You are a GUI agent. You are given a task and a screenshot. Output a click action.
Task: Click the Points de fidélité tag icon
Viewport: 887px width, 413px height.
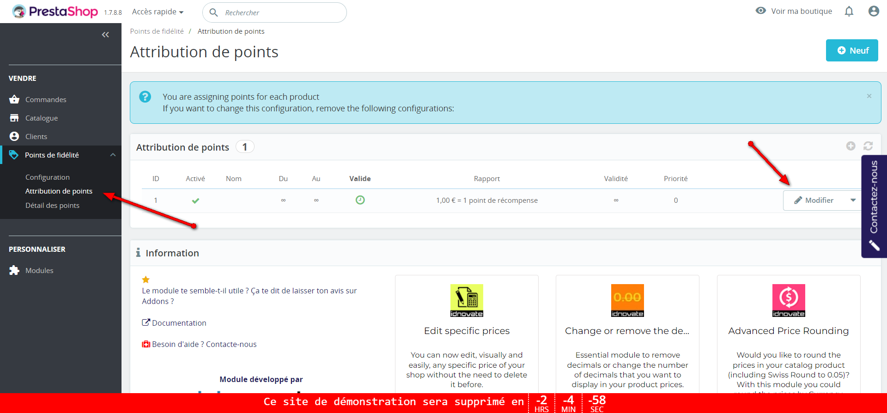tap(14, 155)
